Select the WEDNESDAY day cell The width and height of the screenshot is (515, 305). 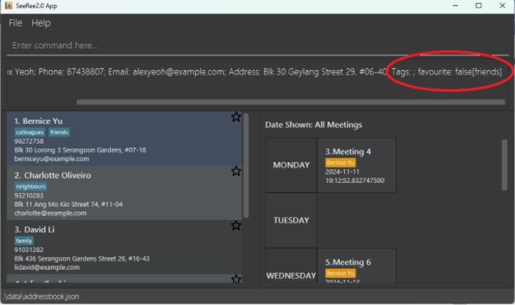[x=291, y=266]
